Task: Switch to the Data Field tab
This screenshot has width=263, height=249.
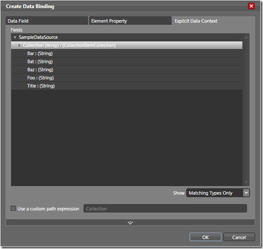Action: (47, 21)
